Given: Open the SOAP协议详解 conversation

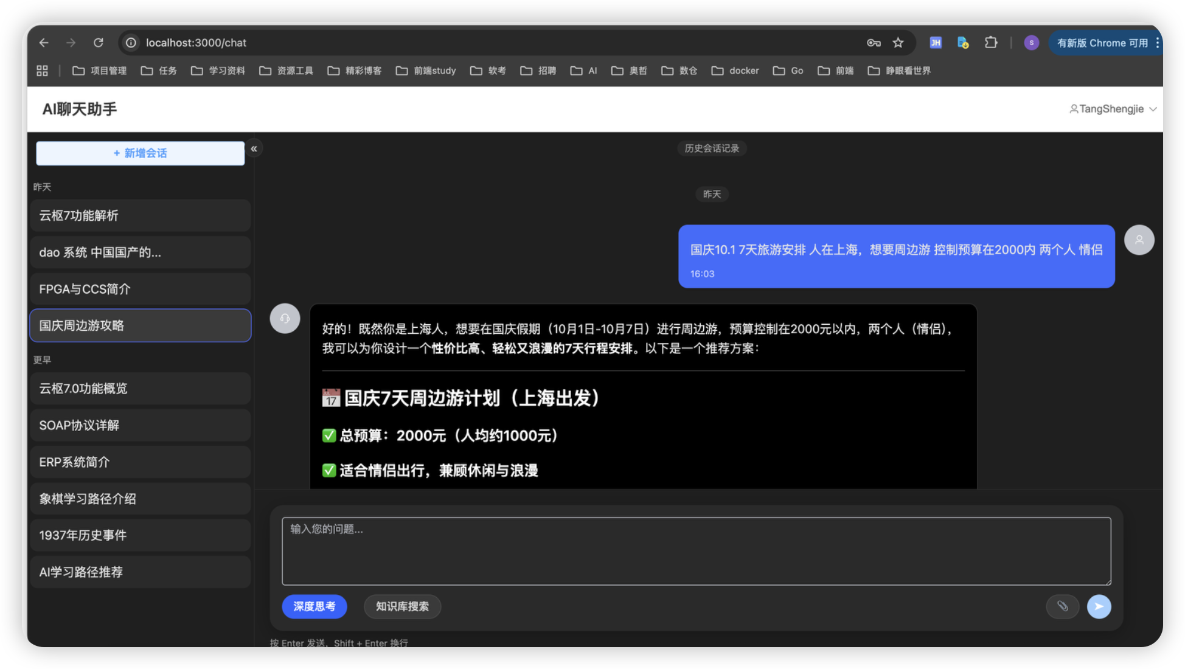Looking at the screenshot, I should (140, 426).
